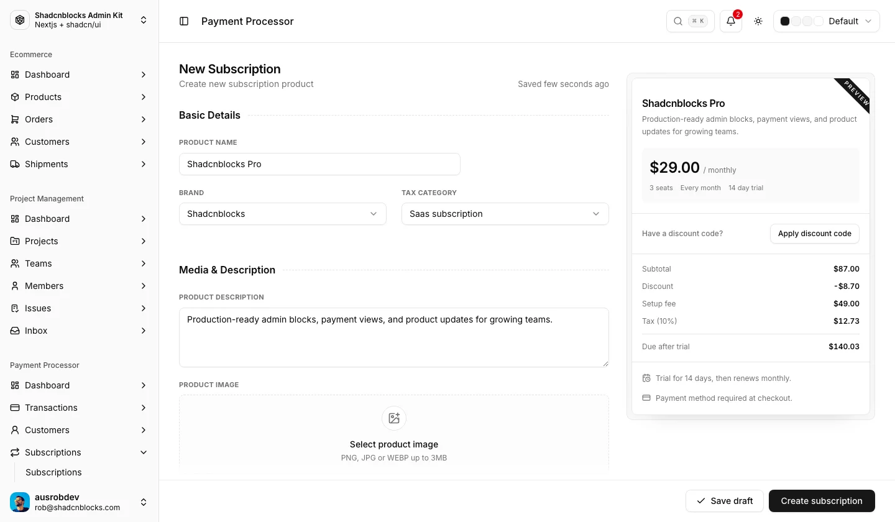The width and height of the screenshot is (895, 522).
Task: Click the Save draft button
Action: click(725, 501)
